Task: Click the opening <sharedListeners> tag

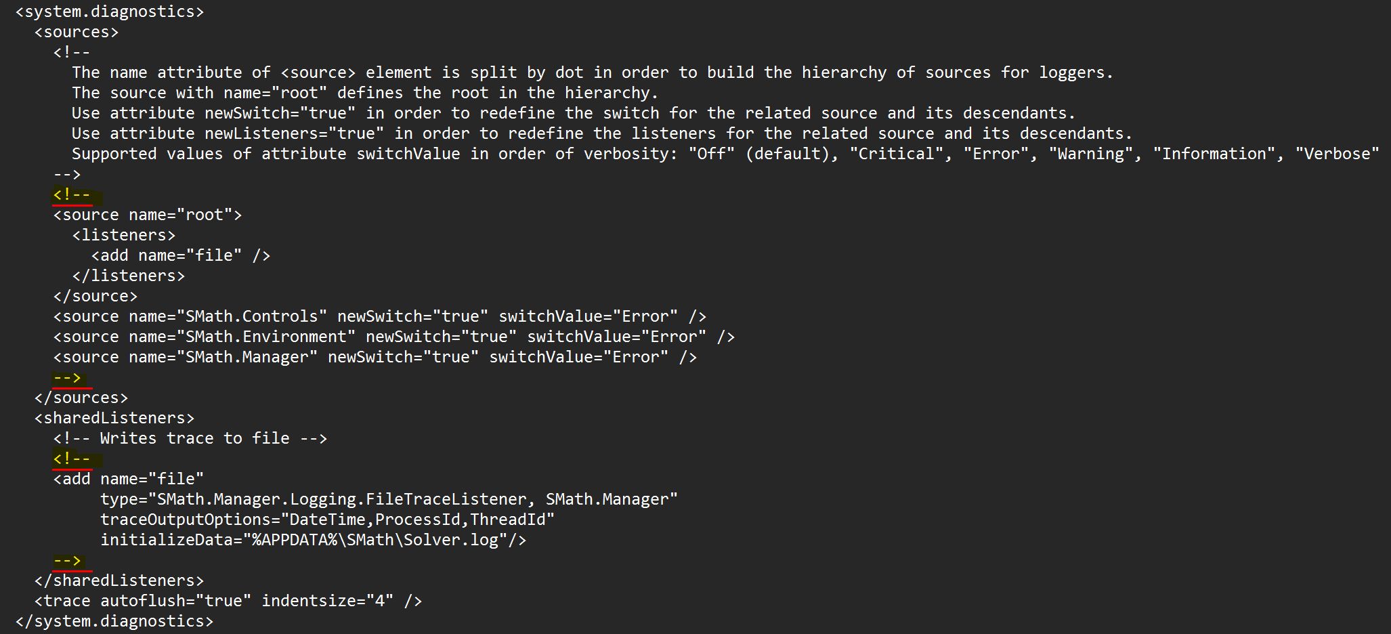Action: [x=114, y=419]
